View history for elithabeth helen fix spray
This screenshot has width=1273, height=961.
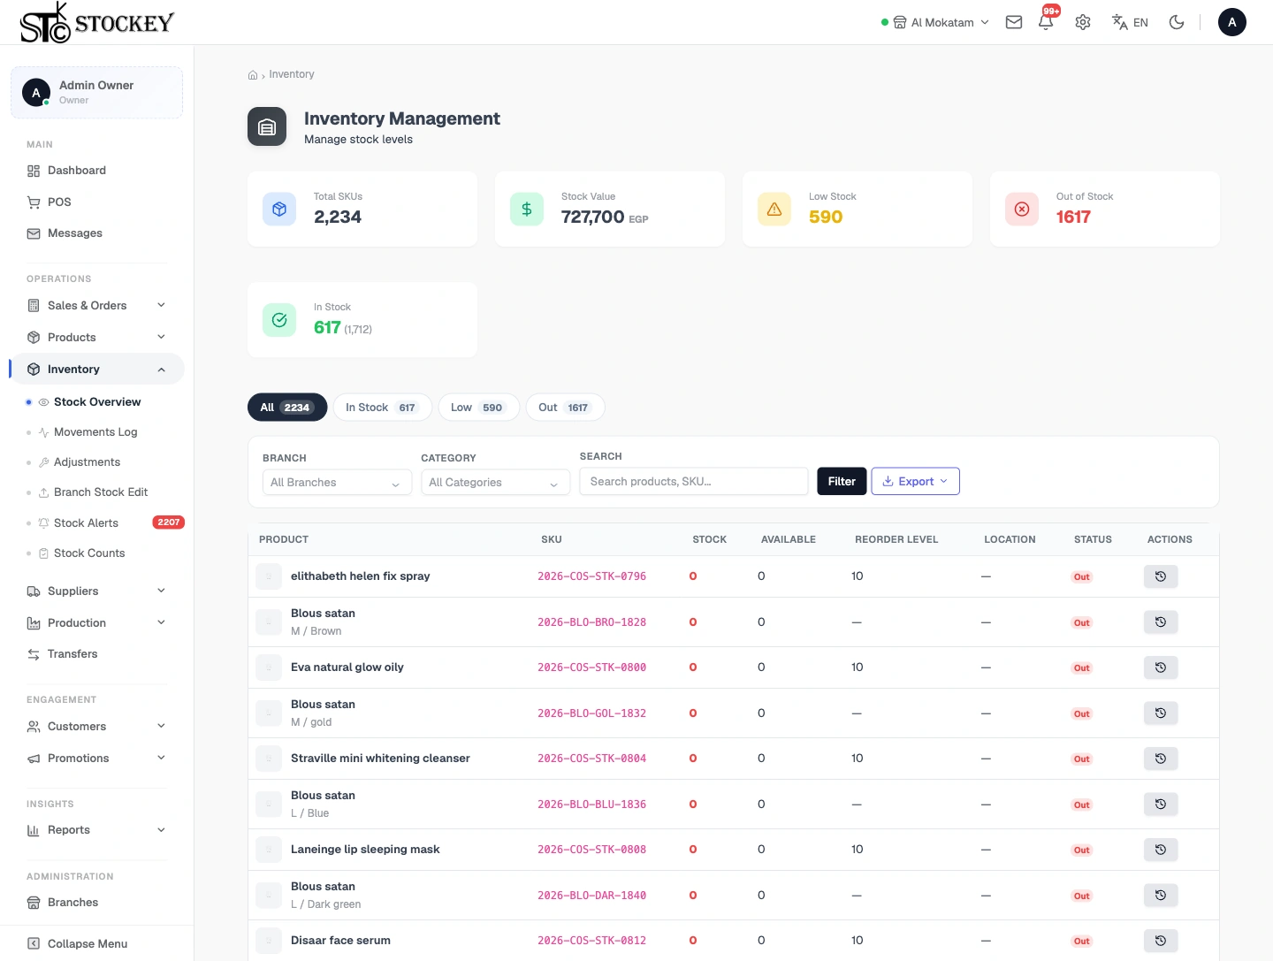pos(1161,576)
